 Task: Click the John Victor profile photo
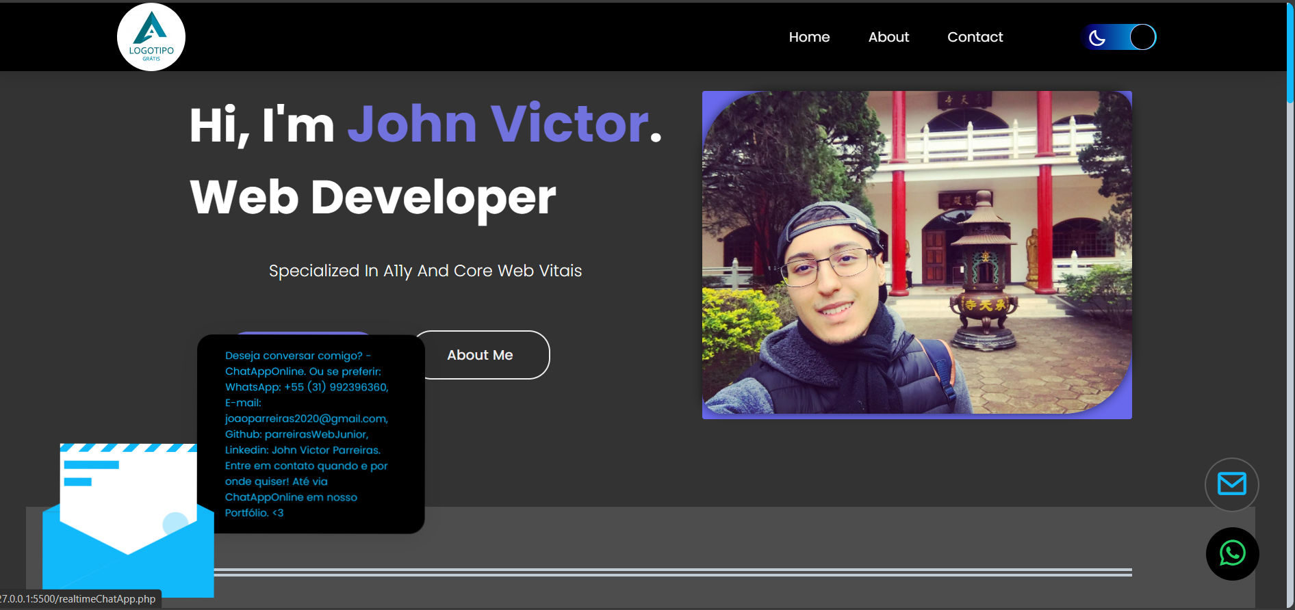point(916,254)
